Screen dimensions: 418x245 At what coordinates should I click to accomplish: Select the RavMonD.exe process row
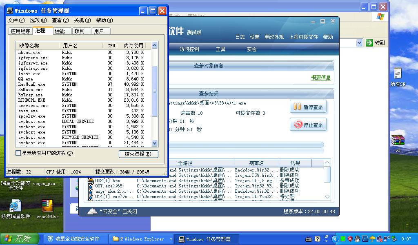[83, 84]
